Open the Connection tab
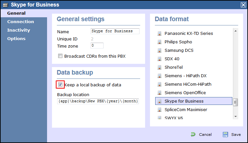Image resolution: width=248 pixels, height=143 pixels. 21,21
